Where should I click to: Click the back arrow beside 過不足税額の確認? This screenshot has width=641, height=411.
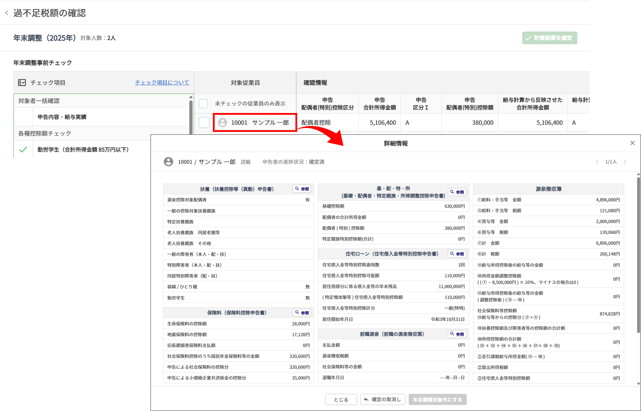click(7, 13)
